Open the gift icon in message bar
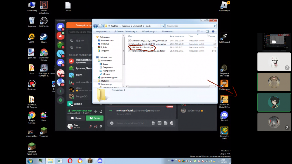 pos(153,123)
